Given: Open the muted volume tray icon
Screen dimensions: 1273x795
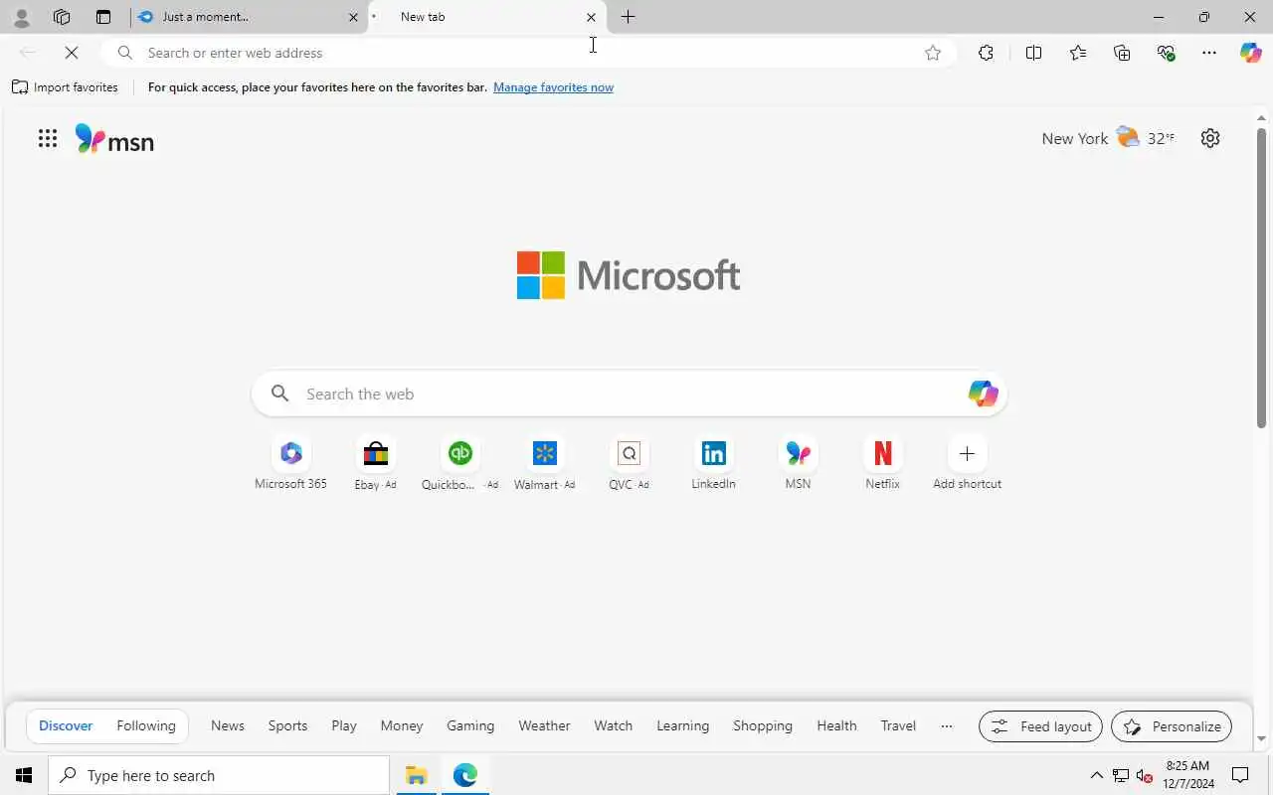Looking at the screenshot, I should (1145, 775).
